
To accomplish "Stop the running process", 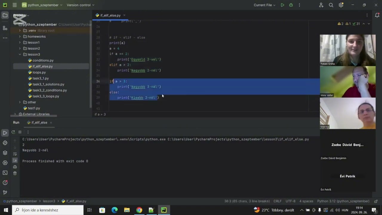I will (x=20, y=132).
